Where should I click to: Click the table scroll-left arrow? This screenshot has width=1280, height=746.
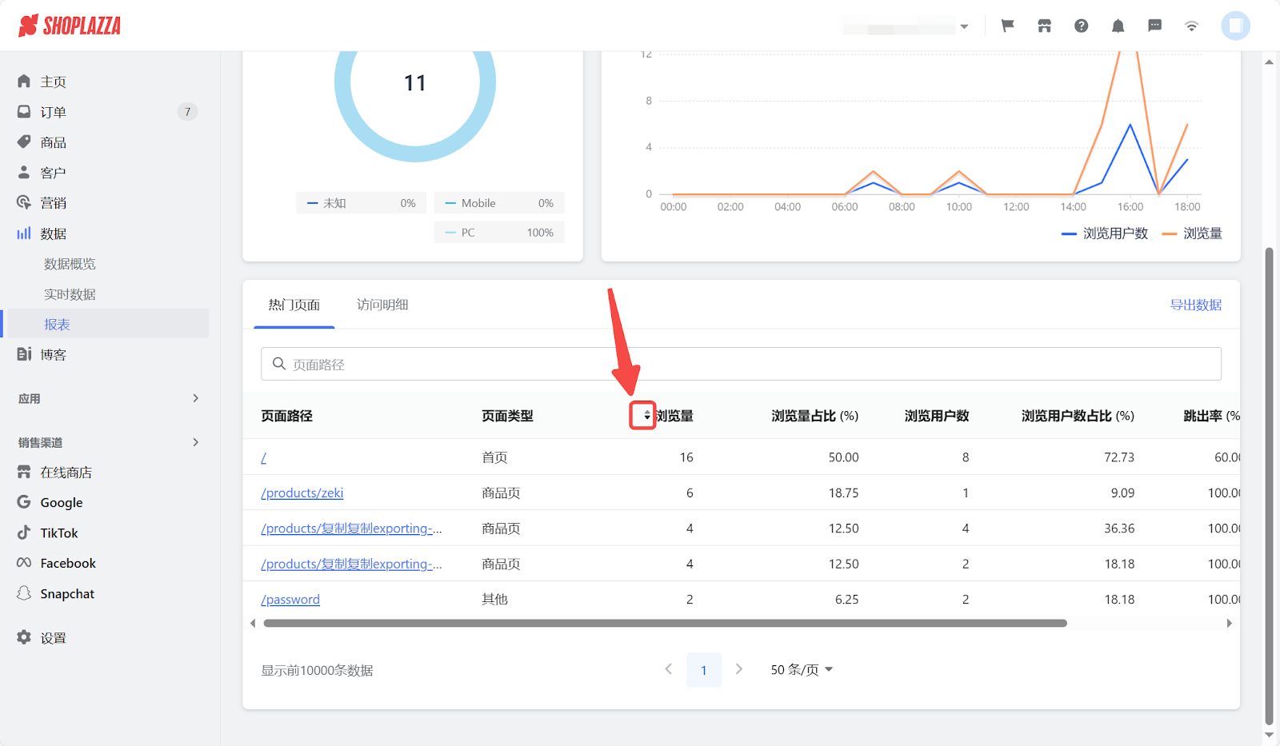253,623
